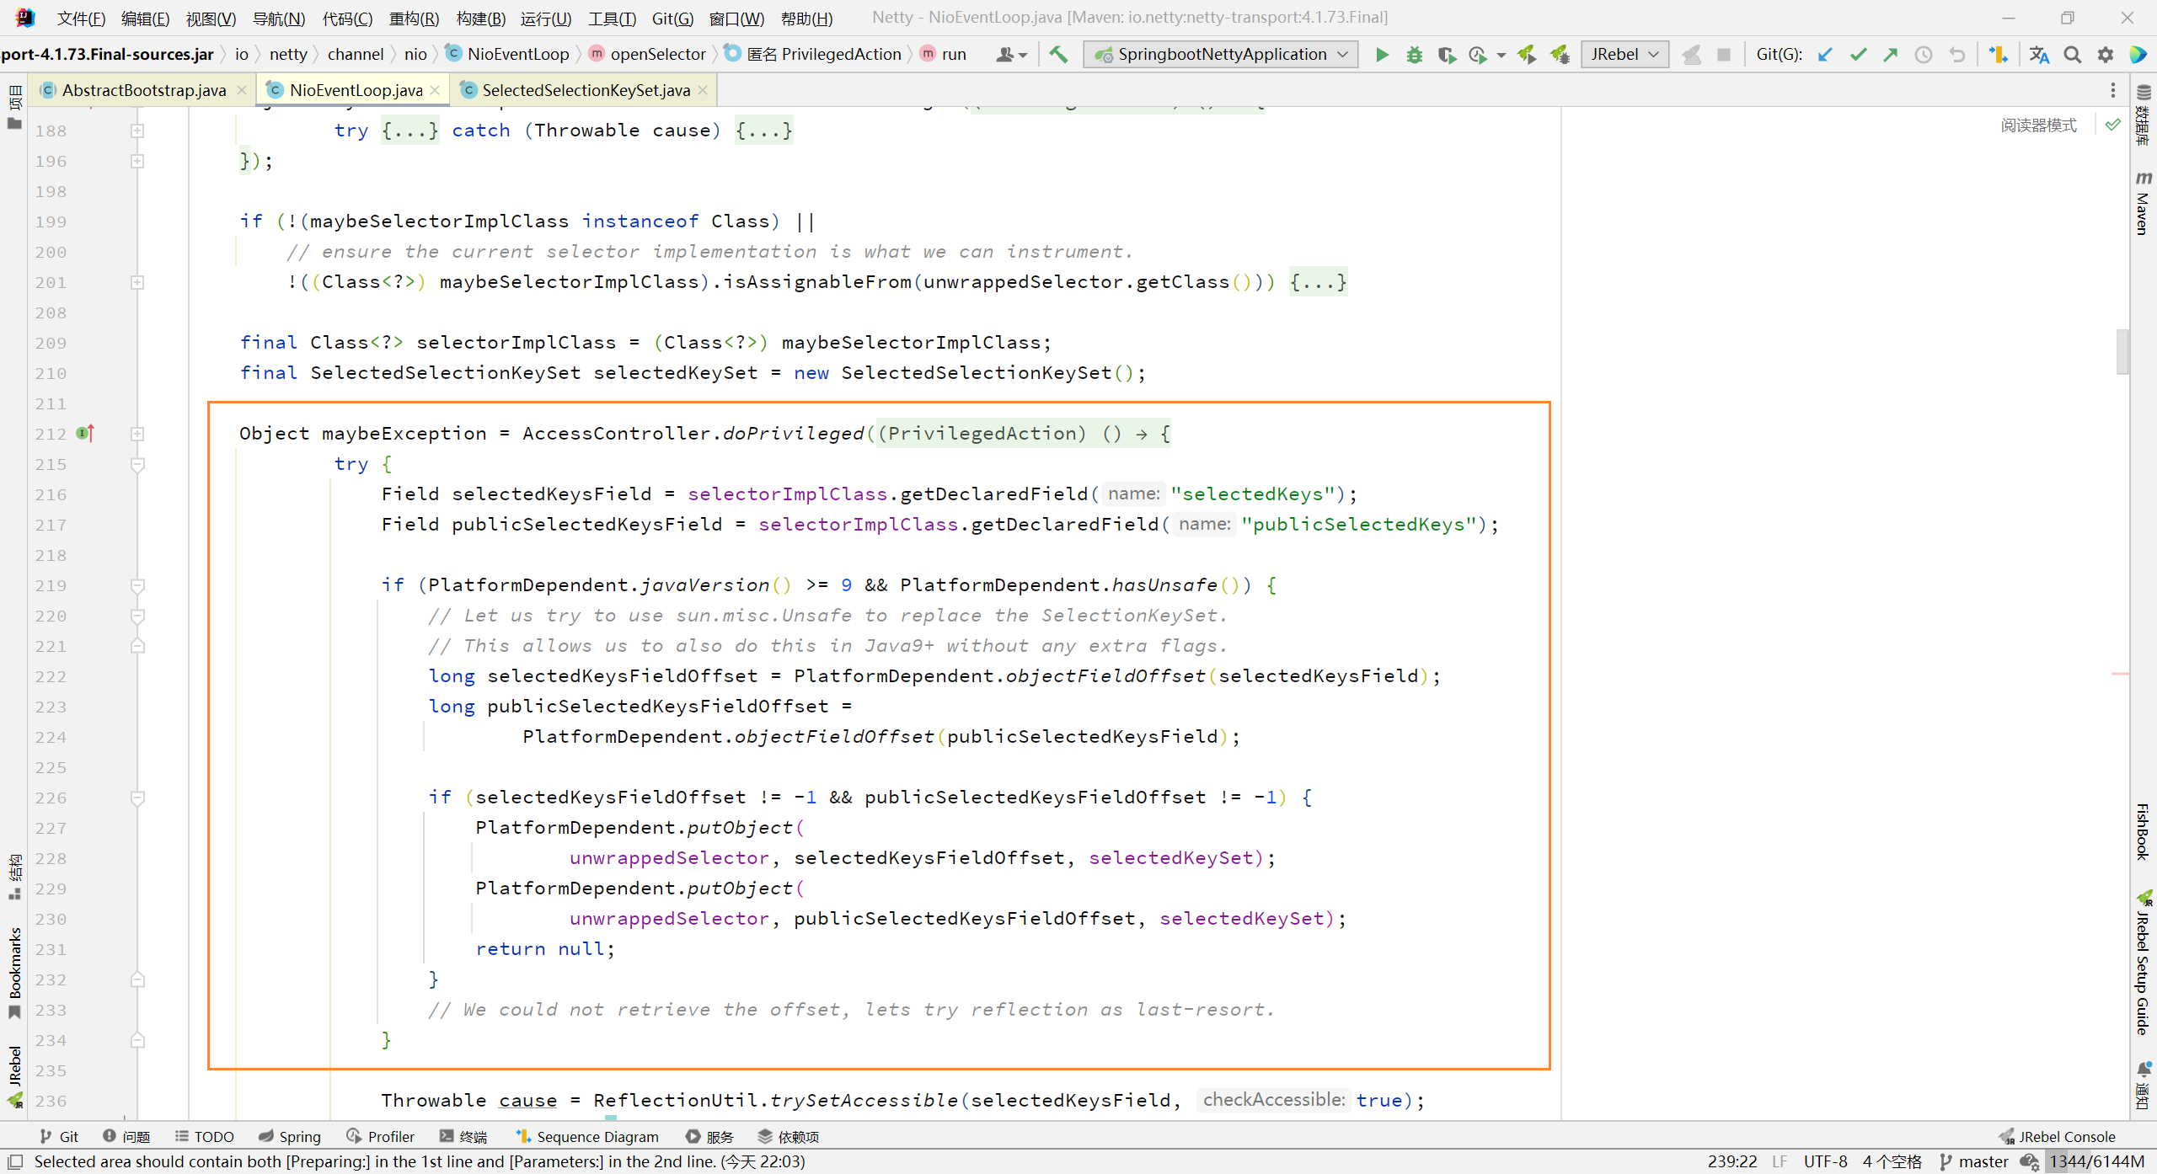Toggle the TODO tool window

(204, 1136)
